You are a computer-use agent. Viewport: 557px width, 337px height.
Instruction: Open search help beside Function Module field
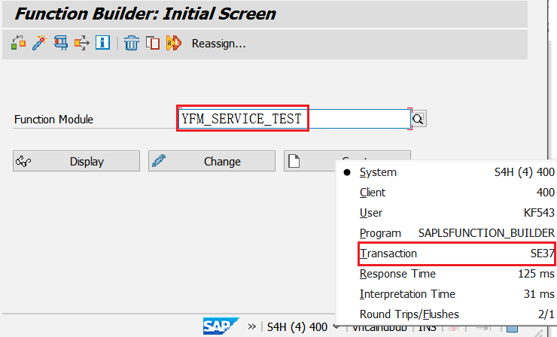tap(419, 119)
